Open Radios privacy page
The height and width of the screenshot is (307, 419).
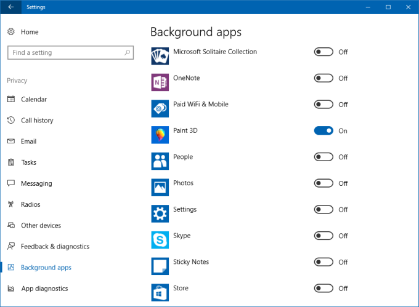tap(31, 204)
